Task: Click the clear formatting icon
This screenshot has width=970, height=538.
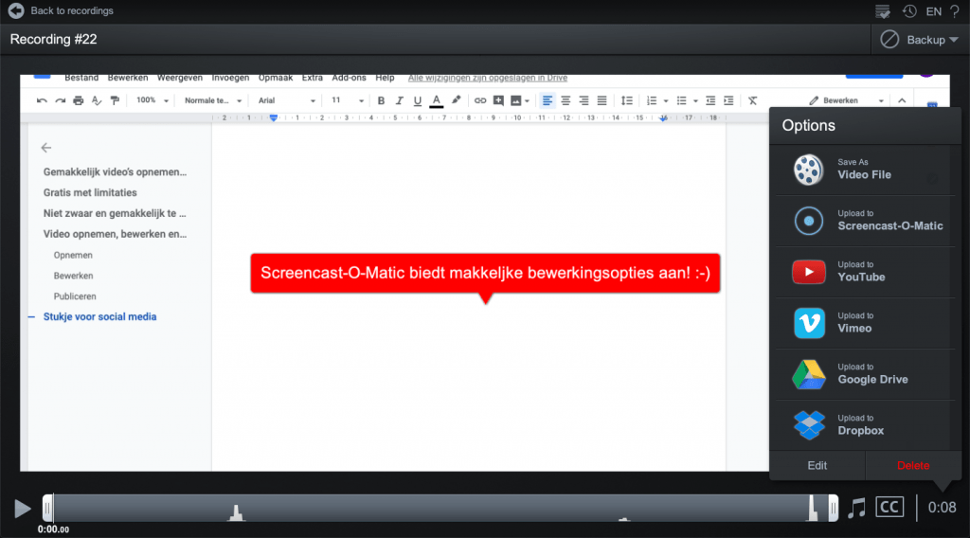Action: [753, 100]
